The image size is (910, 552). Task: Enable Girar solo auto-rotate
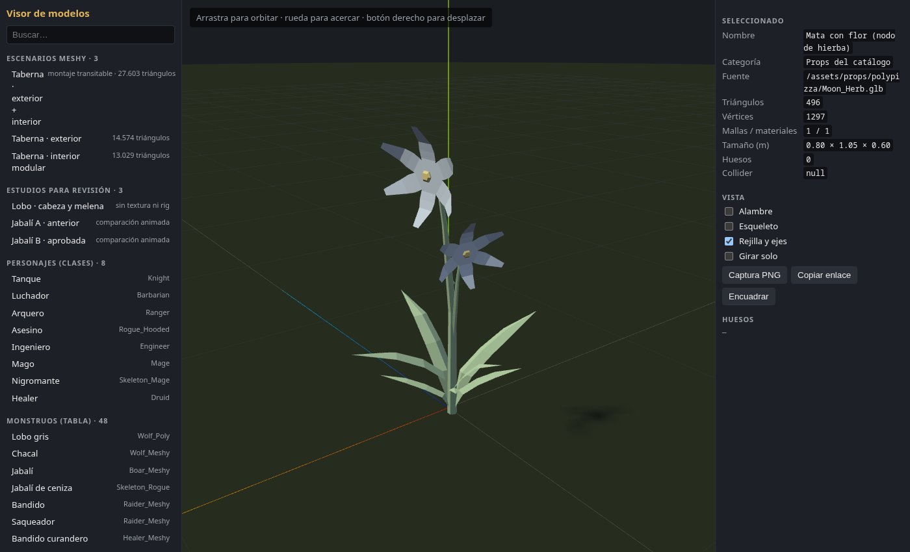click(729, 256)
